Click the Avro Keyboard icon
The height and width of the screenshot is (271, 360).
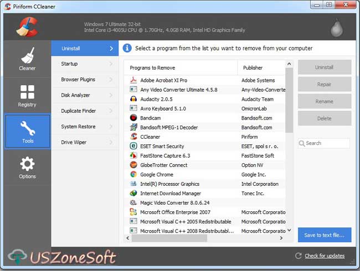133,108
